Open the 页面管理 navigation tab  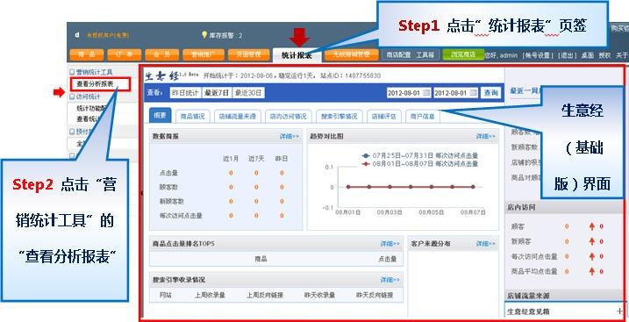(x=249, y=55)
